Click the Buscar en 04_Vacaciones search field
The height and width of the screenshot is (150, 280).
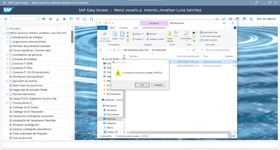coord(218,50)
